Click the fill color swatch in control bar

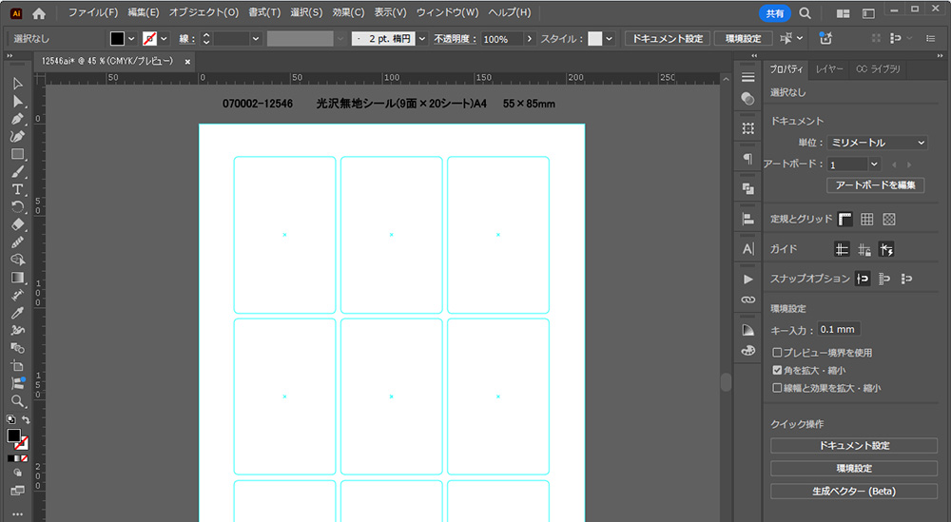117,39
